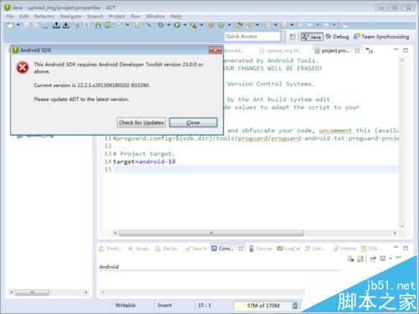Switch to Team Synchronizing perspective
The image size is (419, 314).
tap(381, 37)
